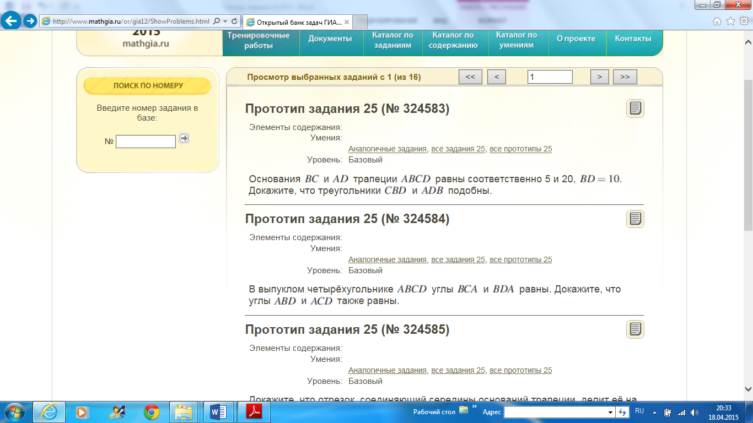
Task: Focus the task number '№' input field
Action: [x=146, y=142]
